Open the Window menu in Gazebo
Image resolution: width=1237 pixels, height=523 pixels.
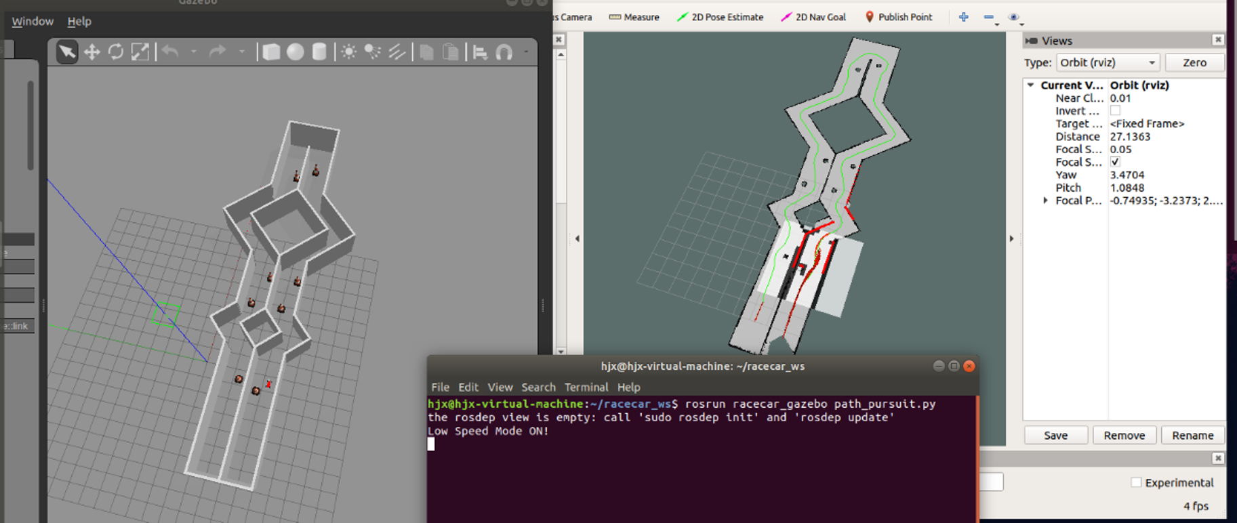pos(33,21)
